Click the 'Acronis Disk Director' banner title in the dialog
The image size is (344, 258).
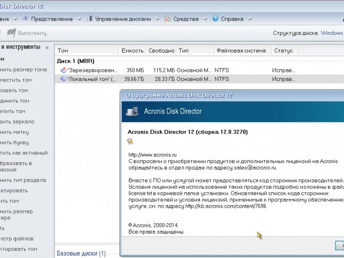pos(173,111)
